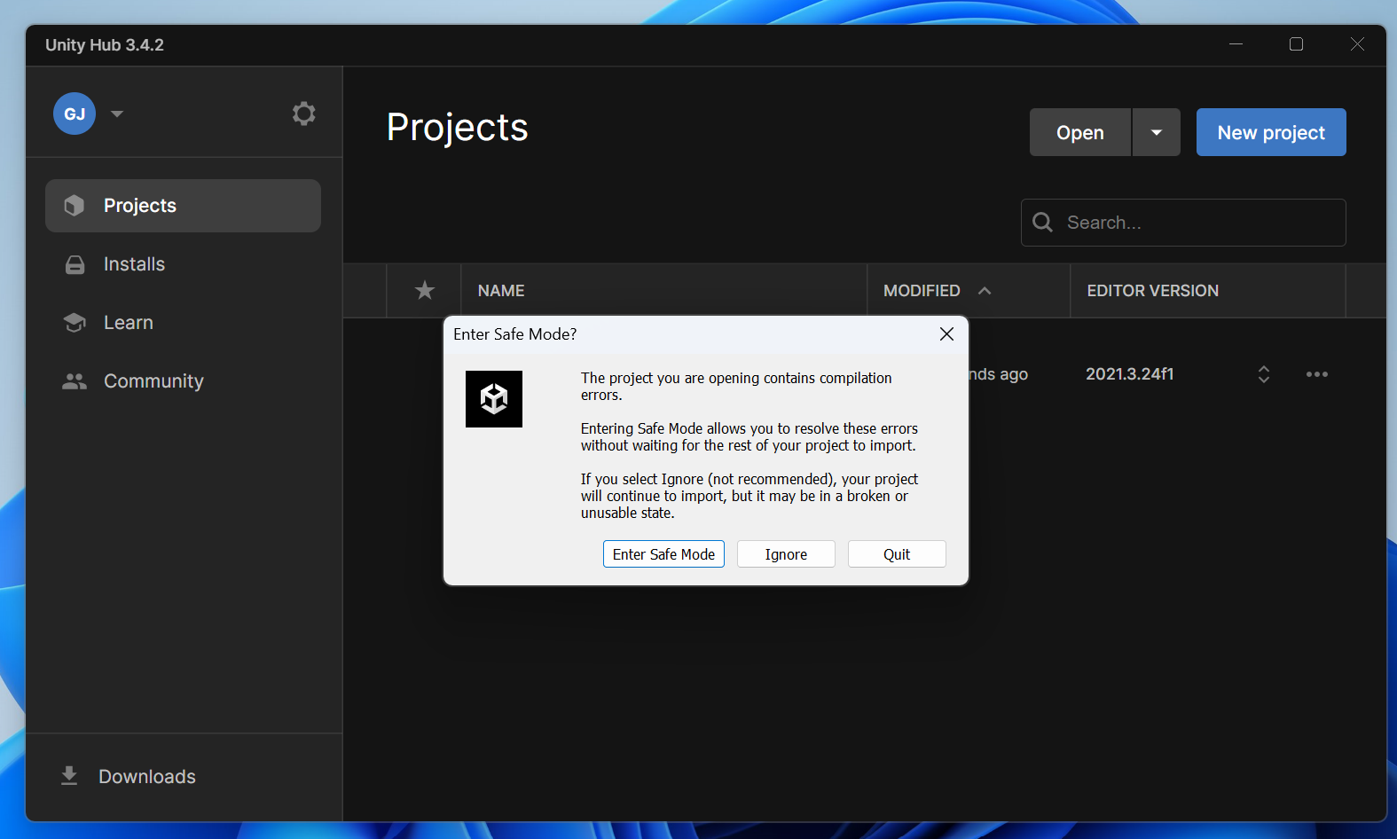Expand the account dropdown arrow
The width and height of the screenshot is (1397, 839).
coord(117,114)
